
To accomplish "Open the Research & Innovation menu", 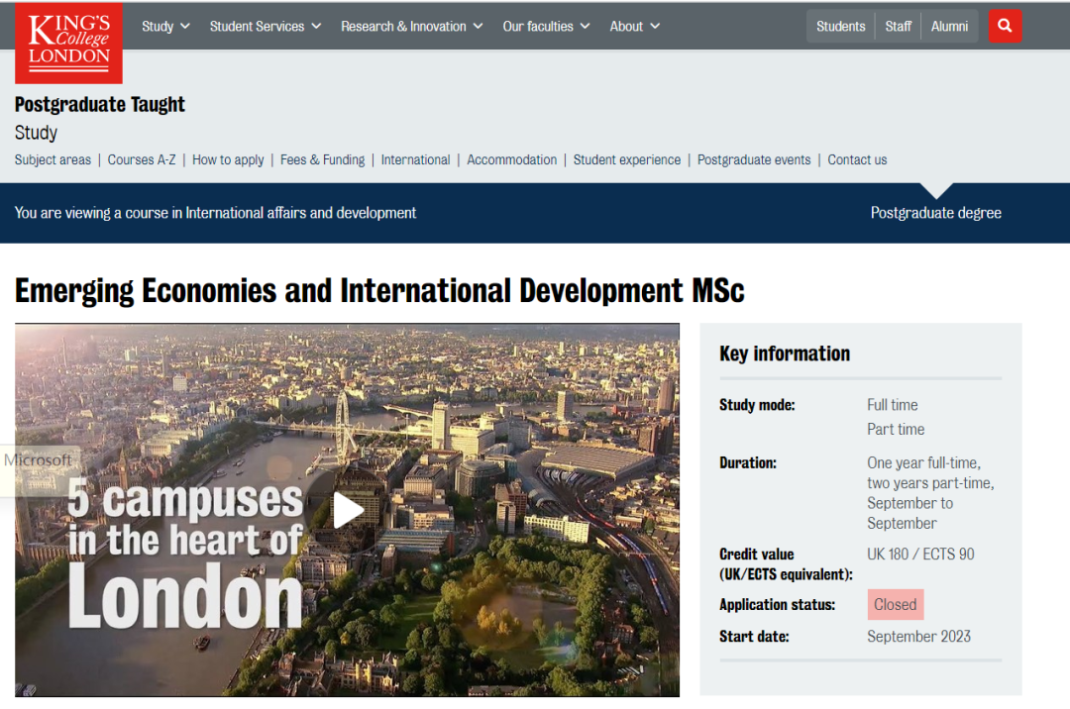I will pyautogui.click(x=412, y=27).
